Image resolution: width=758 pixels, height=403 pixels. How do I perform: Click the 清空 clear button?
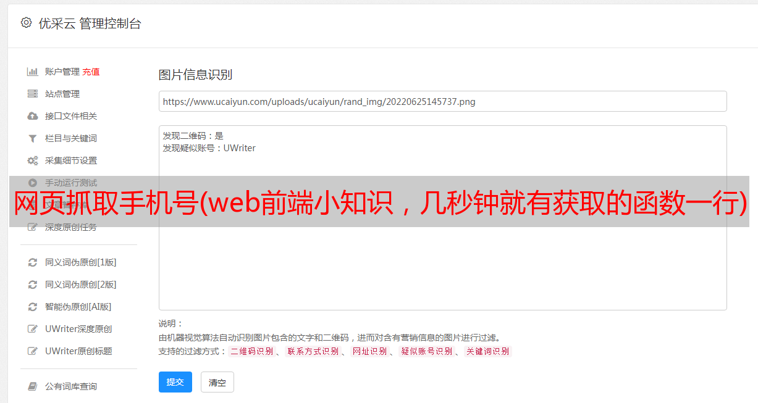[x=217, y=382]
